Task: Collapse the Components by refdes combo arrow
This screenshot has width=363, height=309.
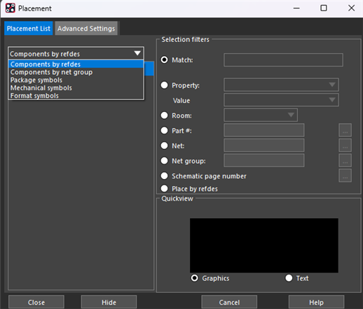Action: [x=137, y=54]
